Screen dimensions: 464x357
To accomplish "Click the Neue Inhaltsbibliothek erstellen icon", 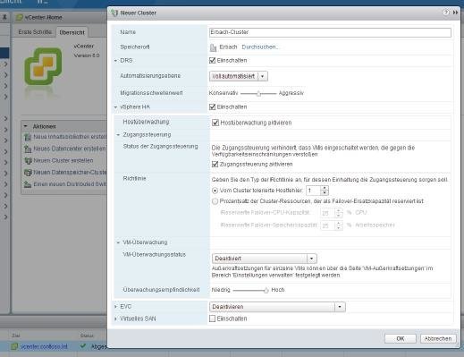I will pos(28,137).
